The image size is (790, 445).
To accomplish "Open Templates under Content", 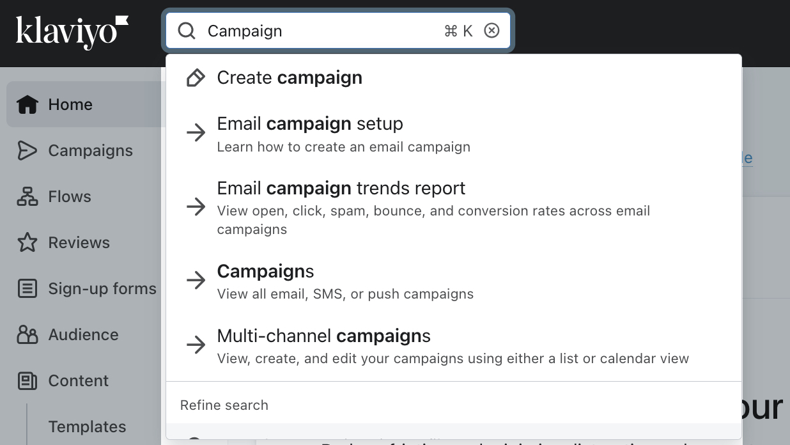I will coord(87,426).
